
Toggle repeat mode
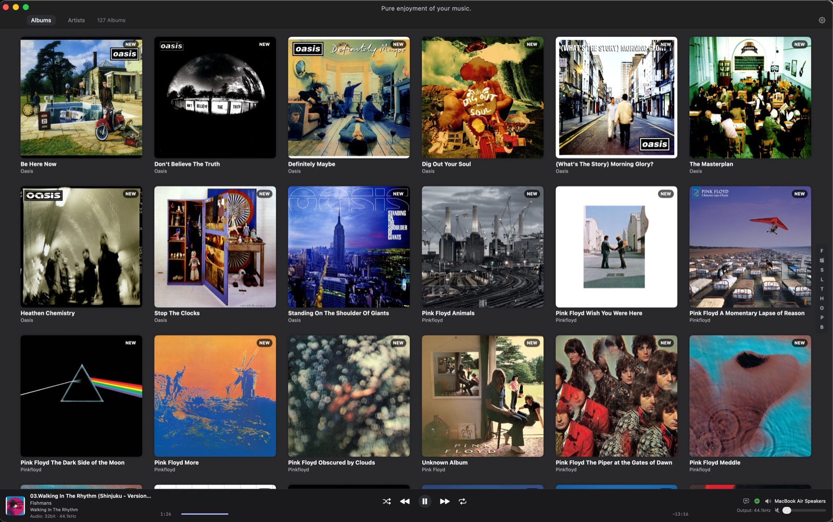click(x=462, y=501)
